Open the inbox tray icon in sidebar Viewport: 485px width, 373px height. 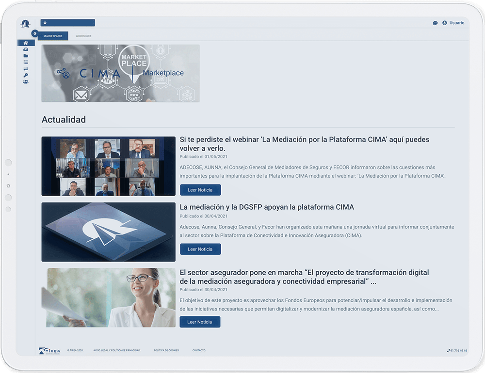click(26, 49)
